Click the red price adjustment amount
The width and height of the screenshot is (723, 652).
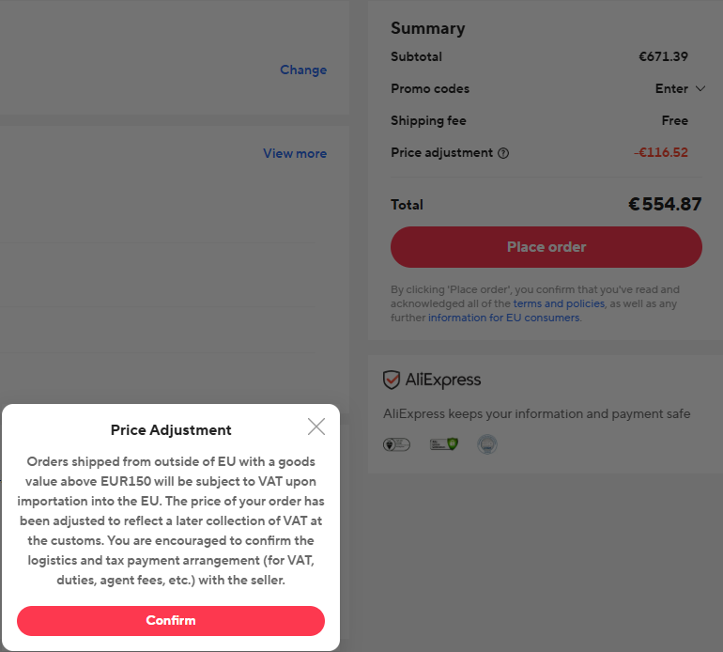click(x=661, y=152)
